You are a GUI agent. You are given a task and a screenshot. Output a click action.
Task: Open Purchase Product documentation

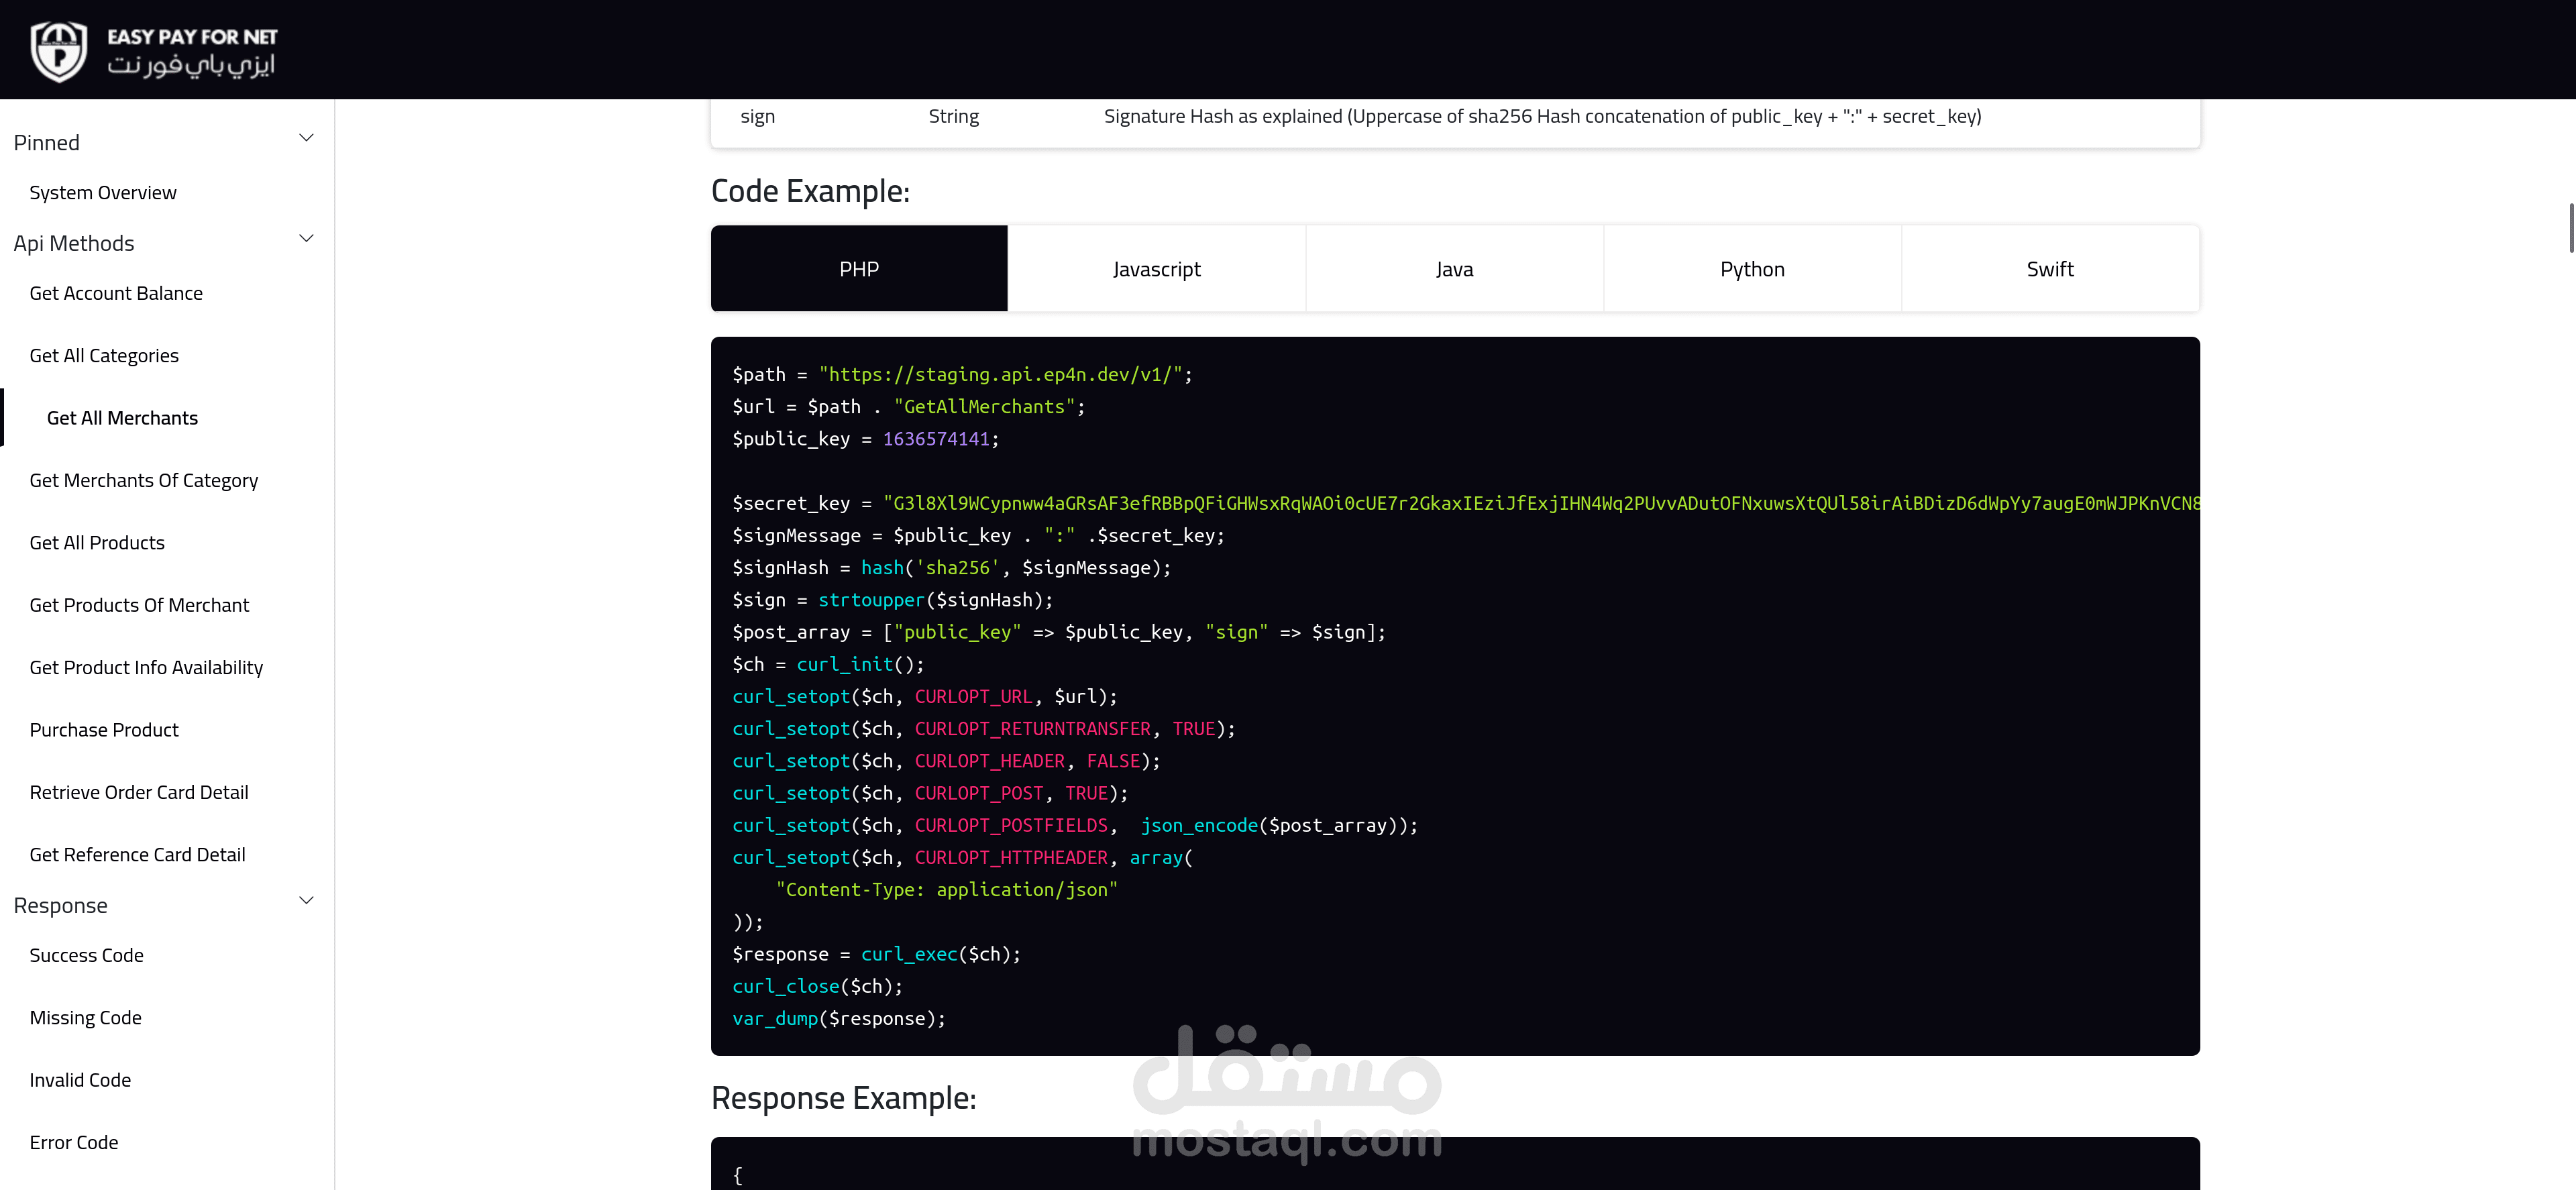(x=104, y=730)
